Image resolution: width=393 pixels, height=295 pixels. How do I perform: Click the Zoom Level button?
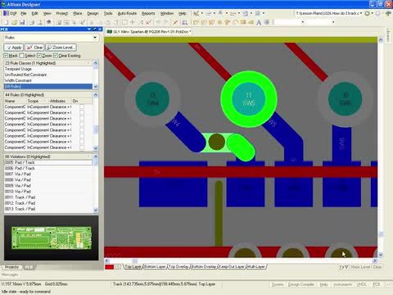61,48
